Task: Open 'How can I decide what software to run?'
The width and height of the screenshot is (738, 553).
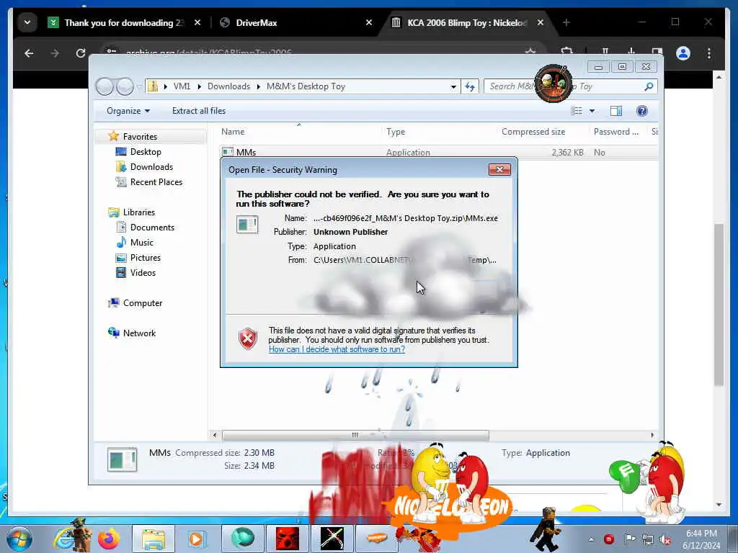Action: tap(337, 349)
